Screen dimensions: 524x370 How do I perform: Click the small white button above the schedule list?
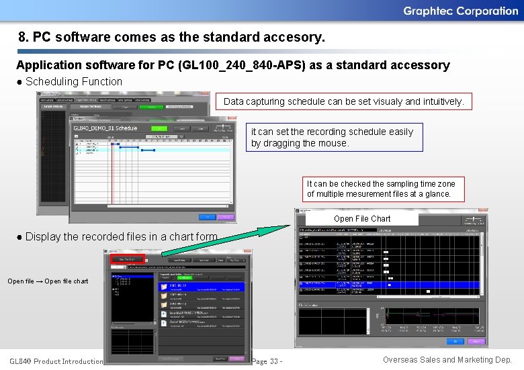[76, 136]
